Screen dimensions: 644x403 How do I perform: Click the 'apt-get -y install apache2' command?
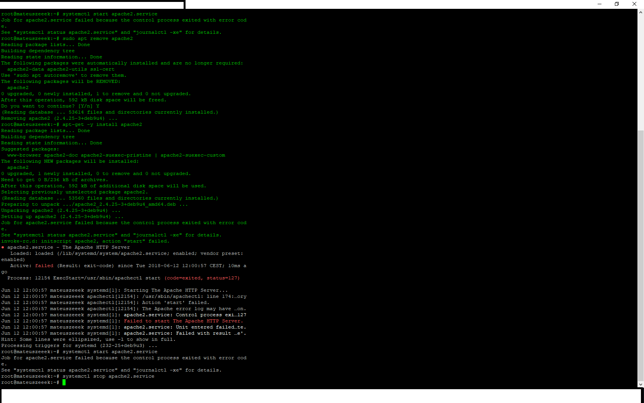click(x=102, y=124)
